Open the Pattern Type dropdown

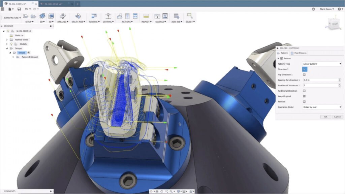322,64
